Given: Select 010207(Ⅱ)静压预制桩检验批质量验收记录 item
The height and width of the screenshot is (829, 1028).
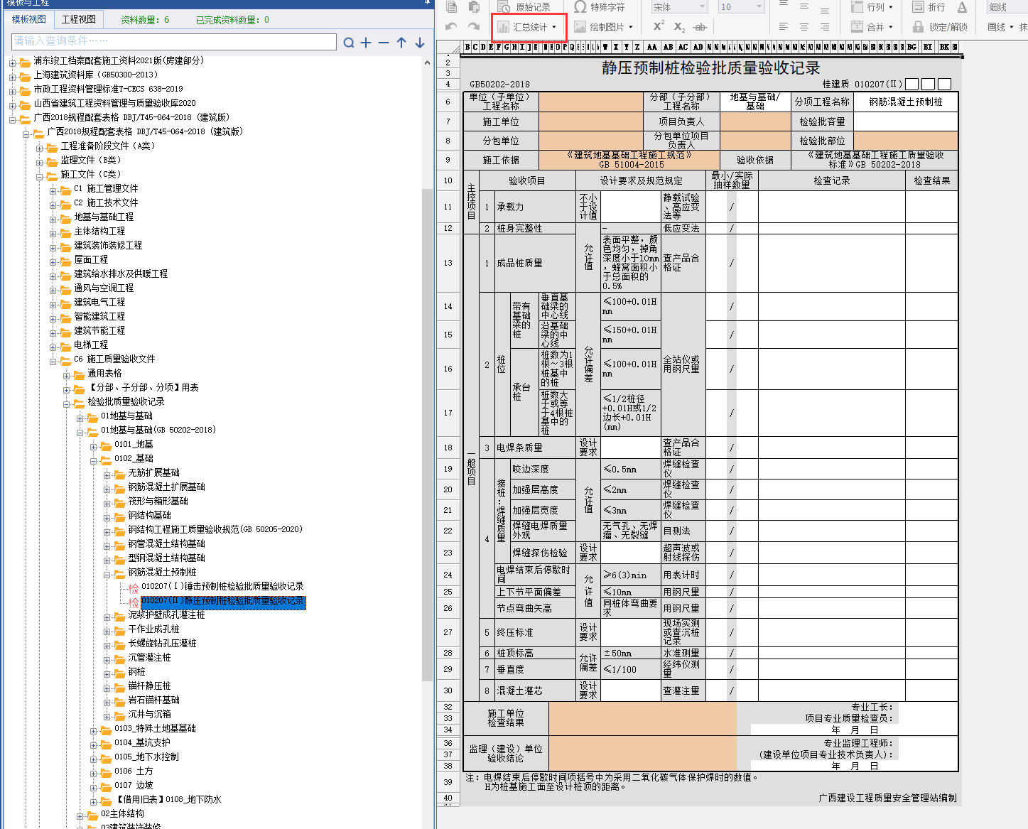Looking at the screenshot, I should coord(222,601).
